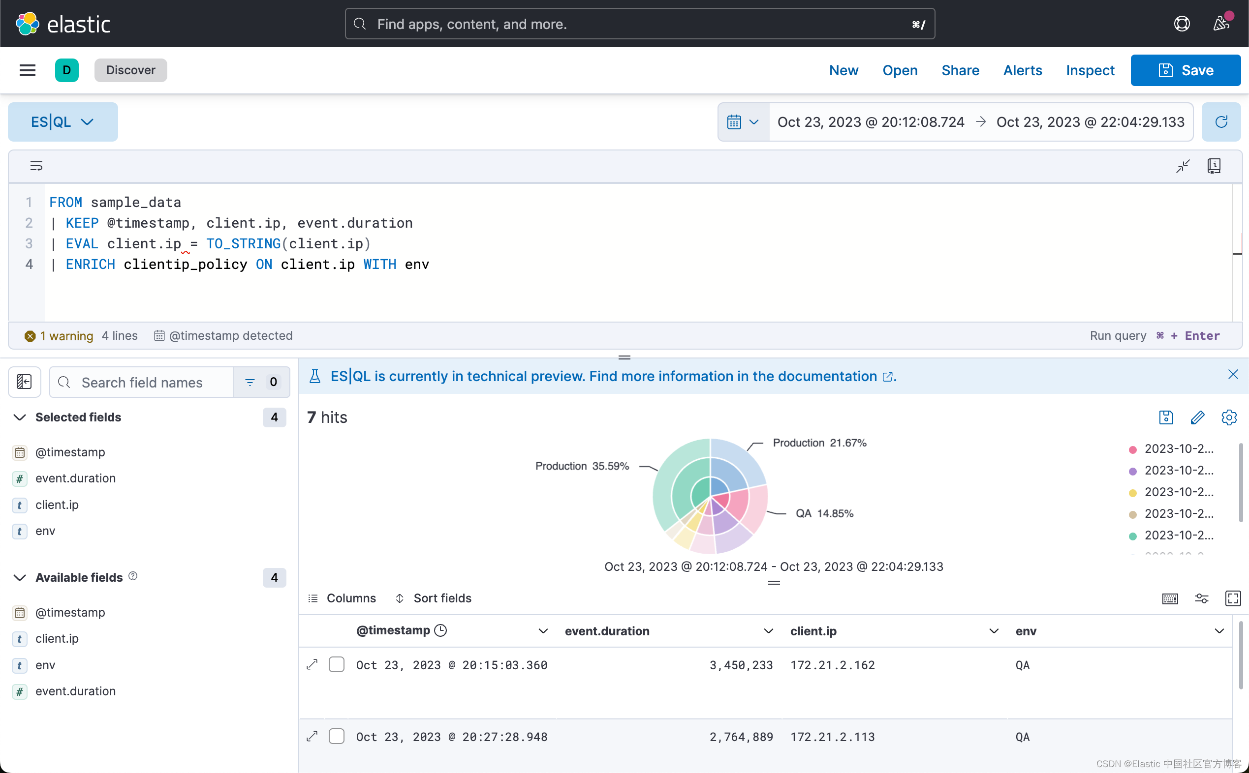Image resolution: width=1249 pixels, height=773 pixels.
Task: Click the Share menu item
Action: pos(960,70)
